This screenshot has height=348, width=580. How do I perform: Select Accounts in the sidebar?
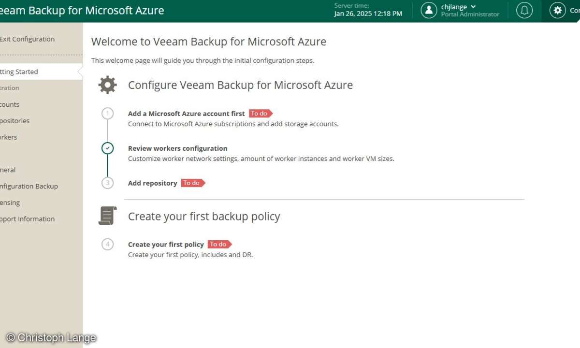coord(10,104)
